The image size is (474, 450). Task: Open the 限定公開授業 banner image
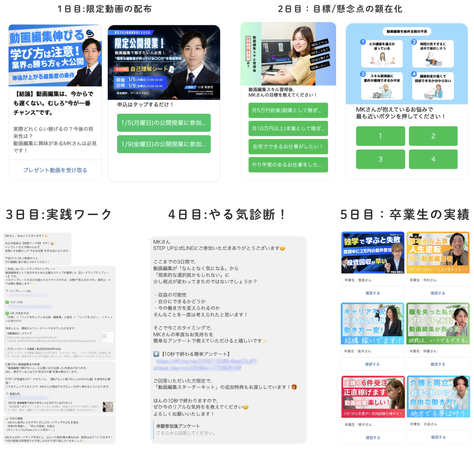click(x=164, y=62)
